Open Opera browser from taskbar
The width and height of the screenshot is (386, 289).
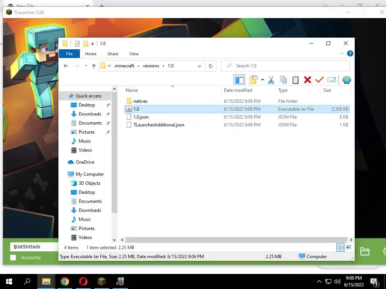[83, 281]
